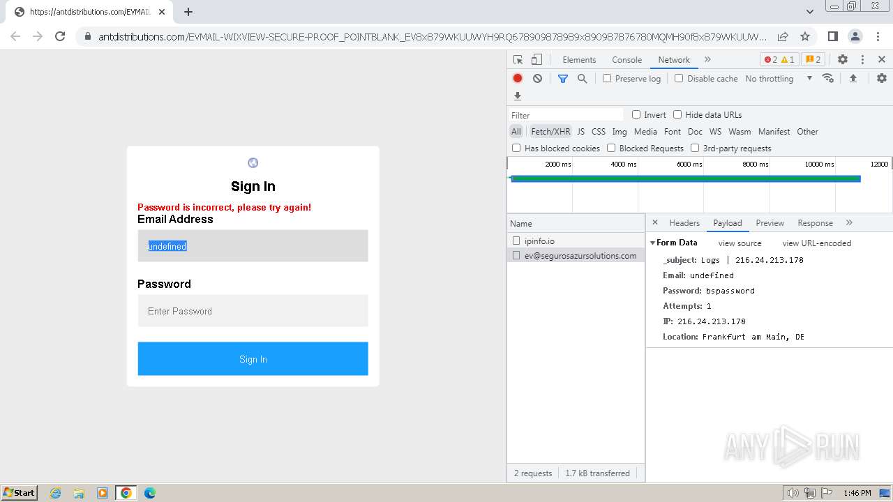
Task: Check the Invert filter checkbox
Action: [636, 114]
